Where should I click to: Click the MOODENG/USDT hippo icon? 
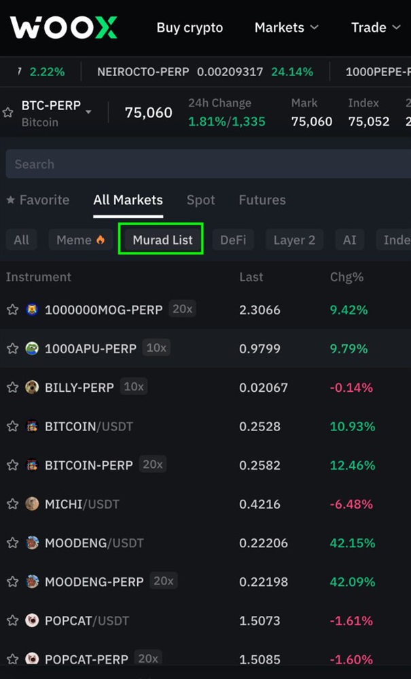(x=32, y=543)
